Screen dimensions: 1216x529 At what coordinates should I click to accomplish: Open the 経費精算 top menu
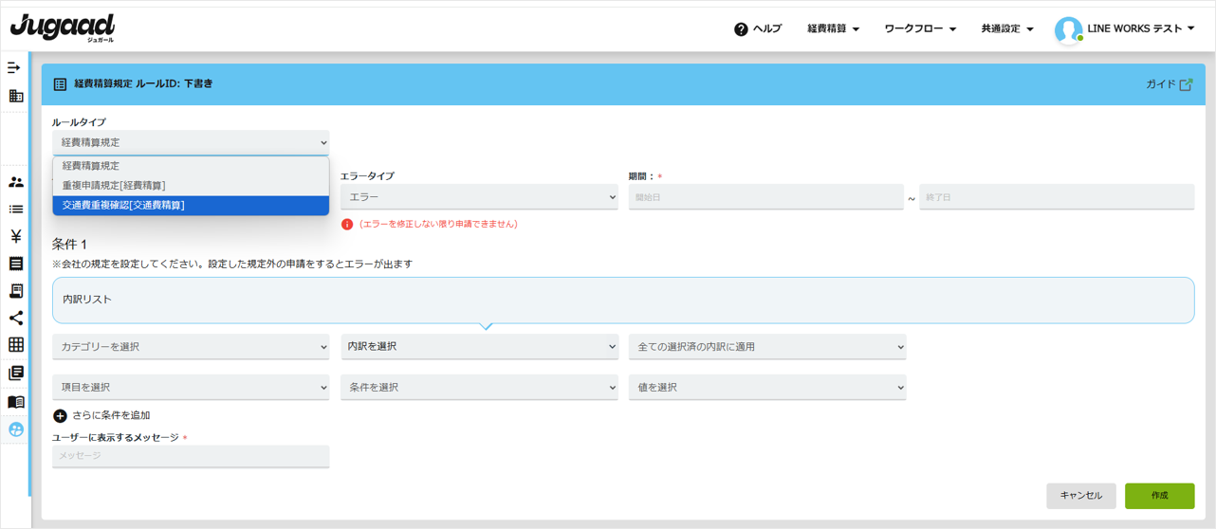click(833, 29)
